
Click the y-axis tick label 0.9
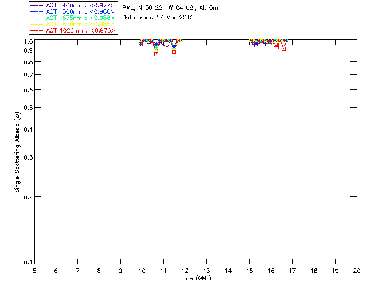28,50
